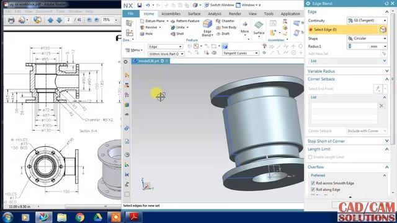
Task: Toggle the Roll across Smooth Edge checkbox
Action: click(x=313, y=183)
